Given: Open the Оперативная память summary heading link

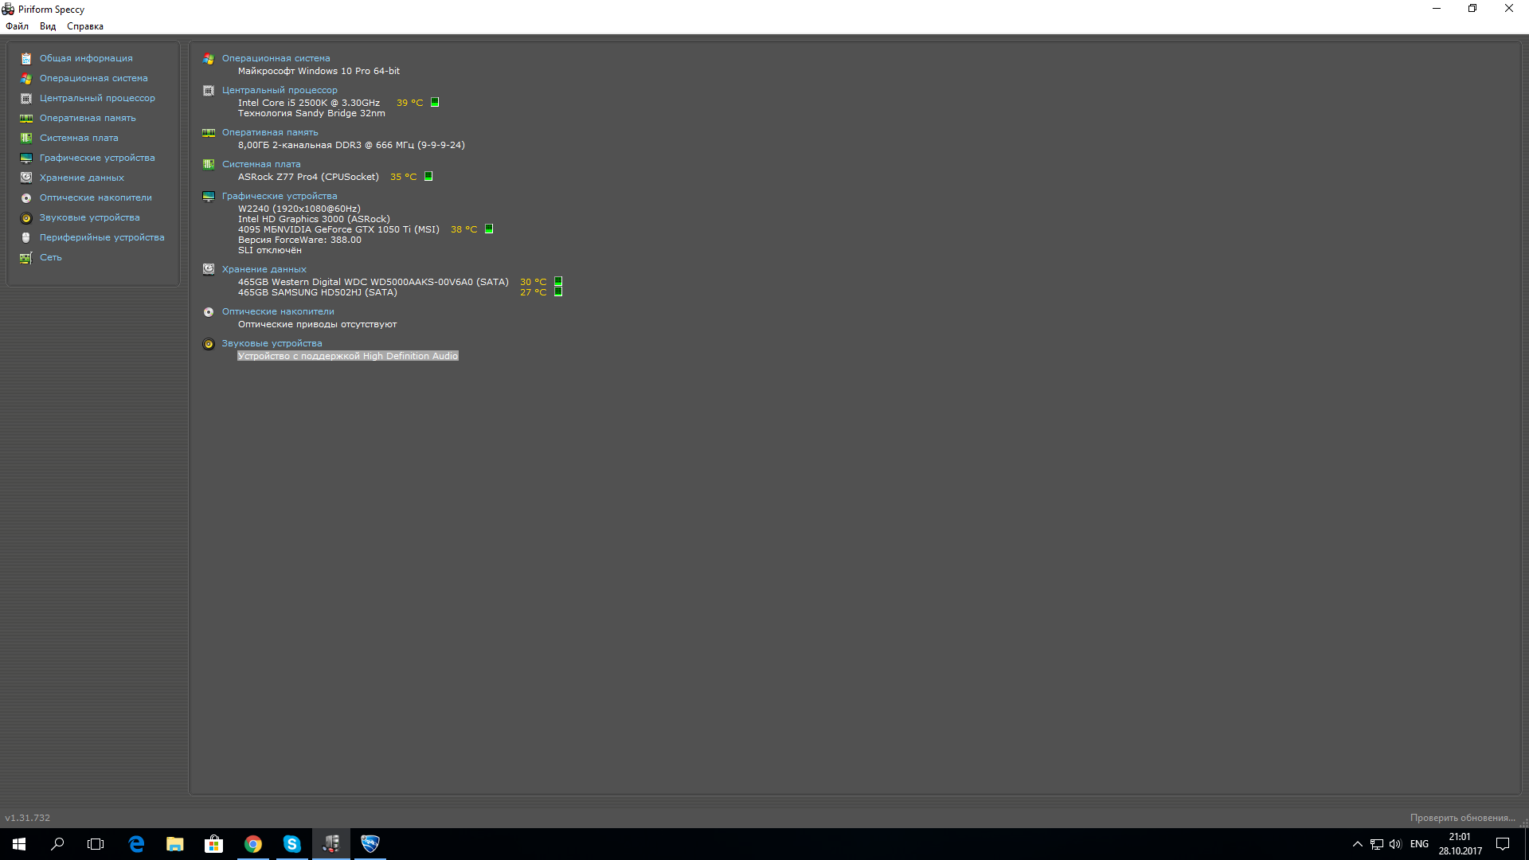Looking at the screenshot, I should (270, 132).
